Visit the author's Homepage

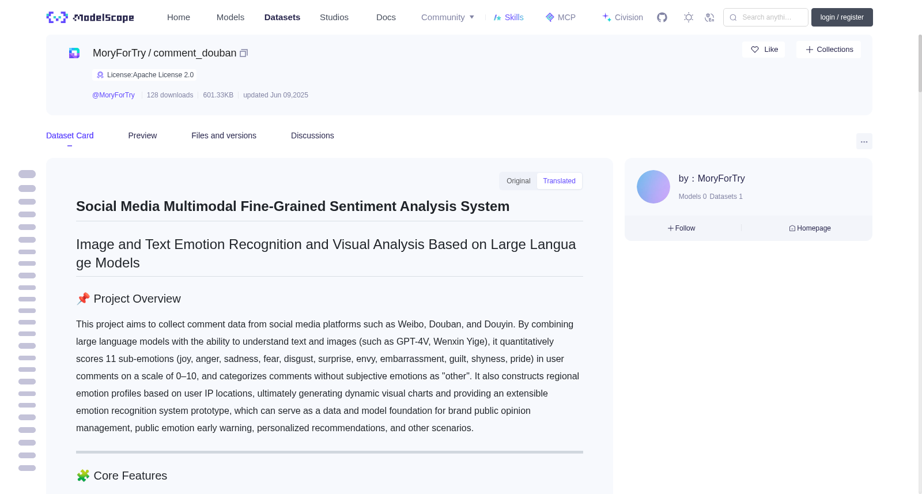[810, 228]
